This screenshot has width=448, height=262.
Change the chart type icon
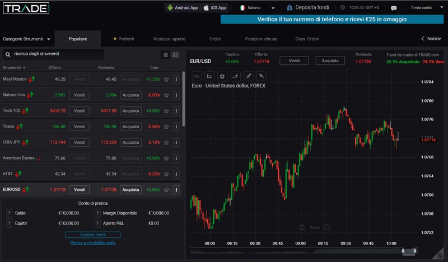(209, 76)
